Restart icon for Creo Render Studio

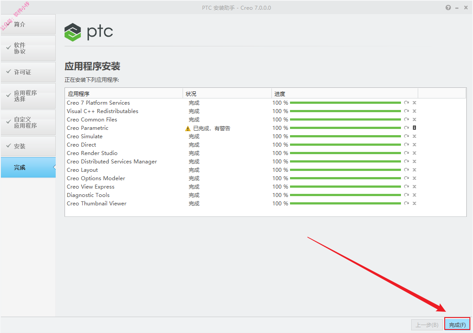pyautogui.click(x=406, y=153)
